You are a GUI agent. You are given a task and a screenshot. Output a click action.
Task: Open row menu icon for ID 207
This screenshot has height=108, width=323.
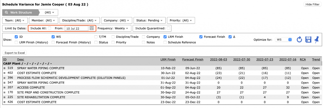click(4, 87)
